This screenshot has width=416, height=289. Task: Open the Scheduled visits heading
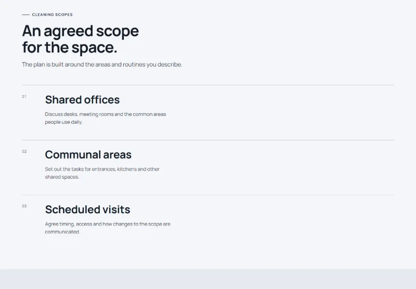tap(87, 209)
